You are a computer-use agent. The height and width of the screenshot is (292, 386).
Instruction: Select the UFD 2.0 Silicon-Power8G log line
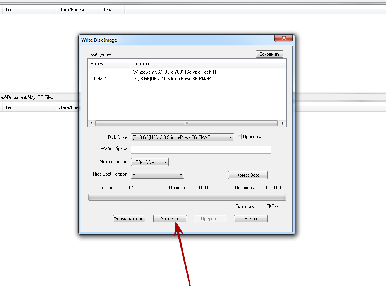coord(172,79)
